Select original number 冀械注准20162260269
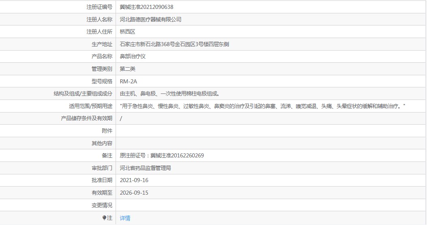 [x=177, y=156]
